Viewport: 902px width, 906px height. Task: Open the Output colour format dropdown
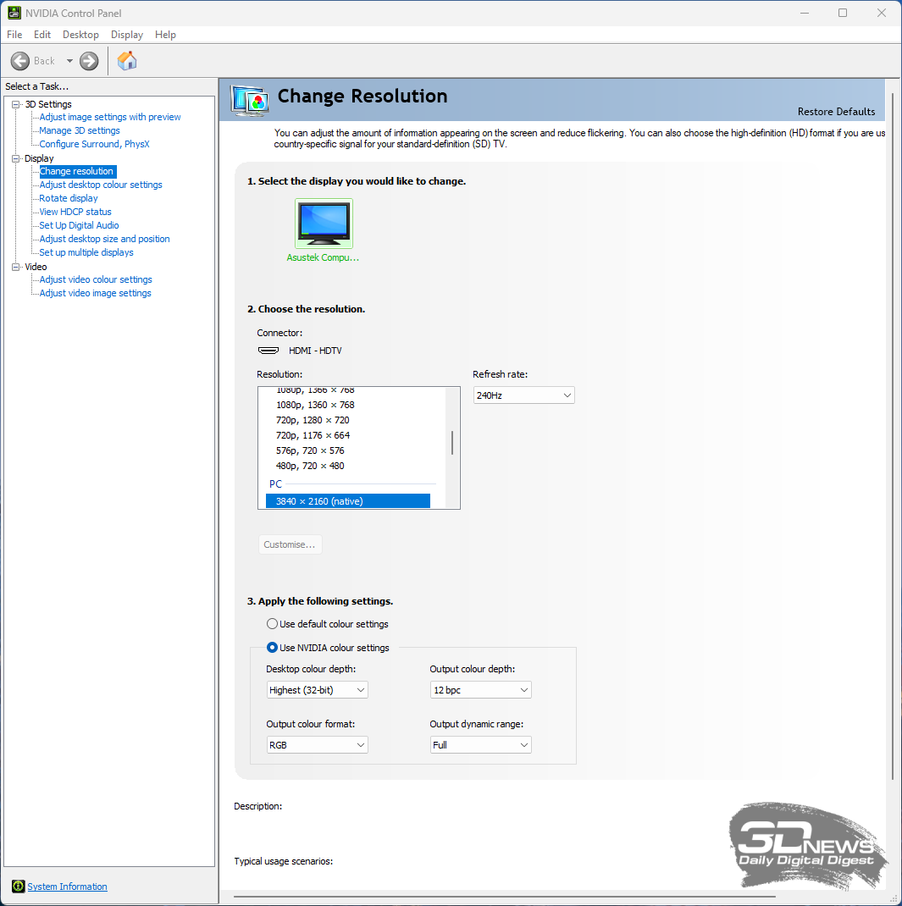coord(318,745)
